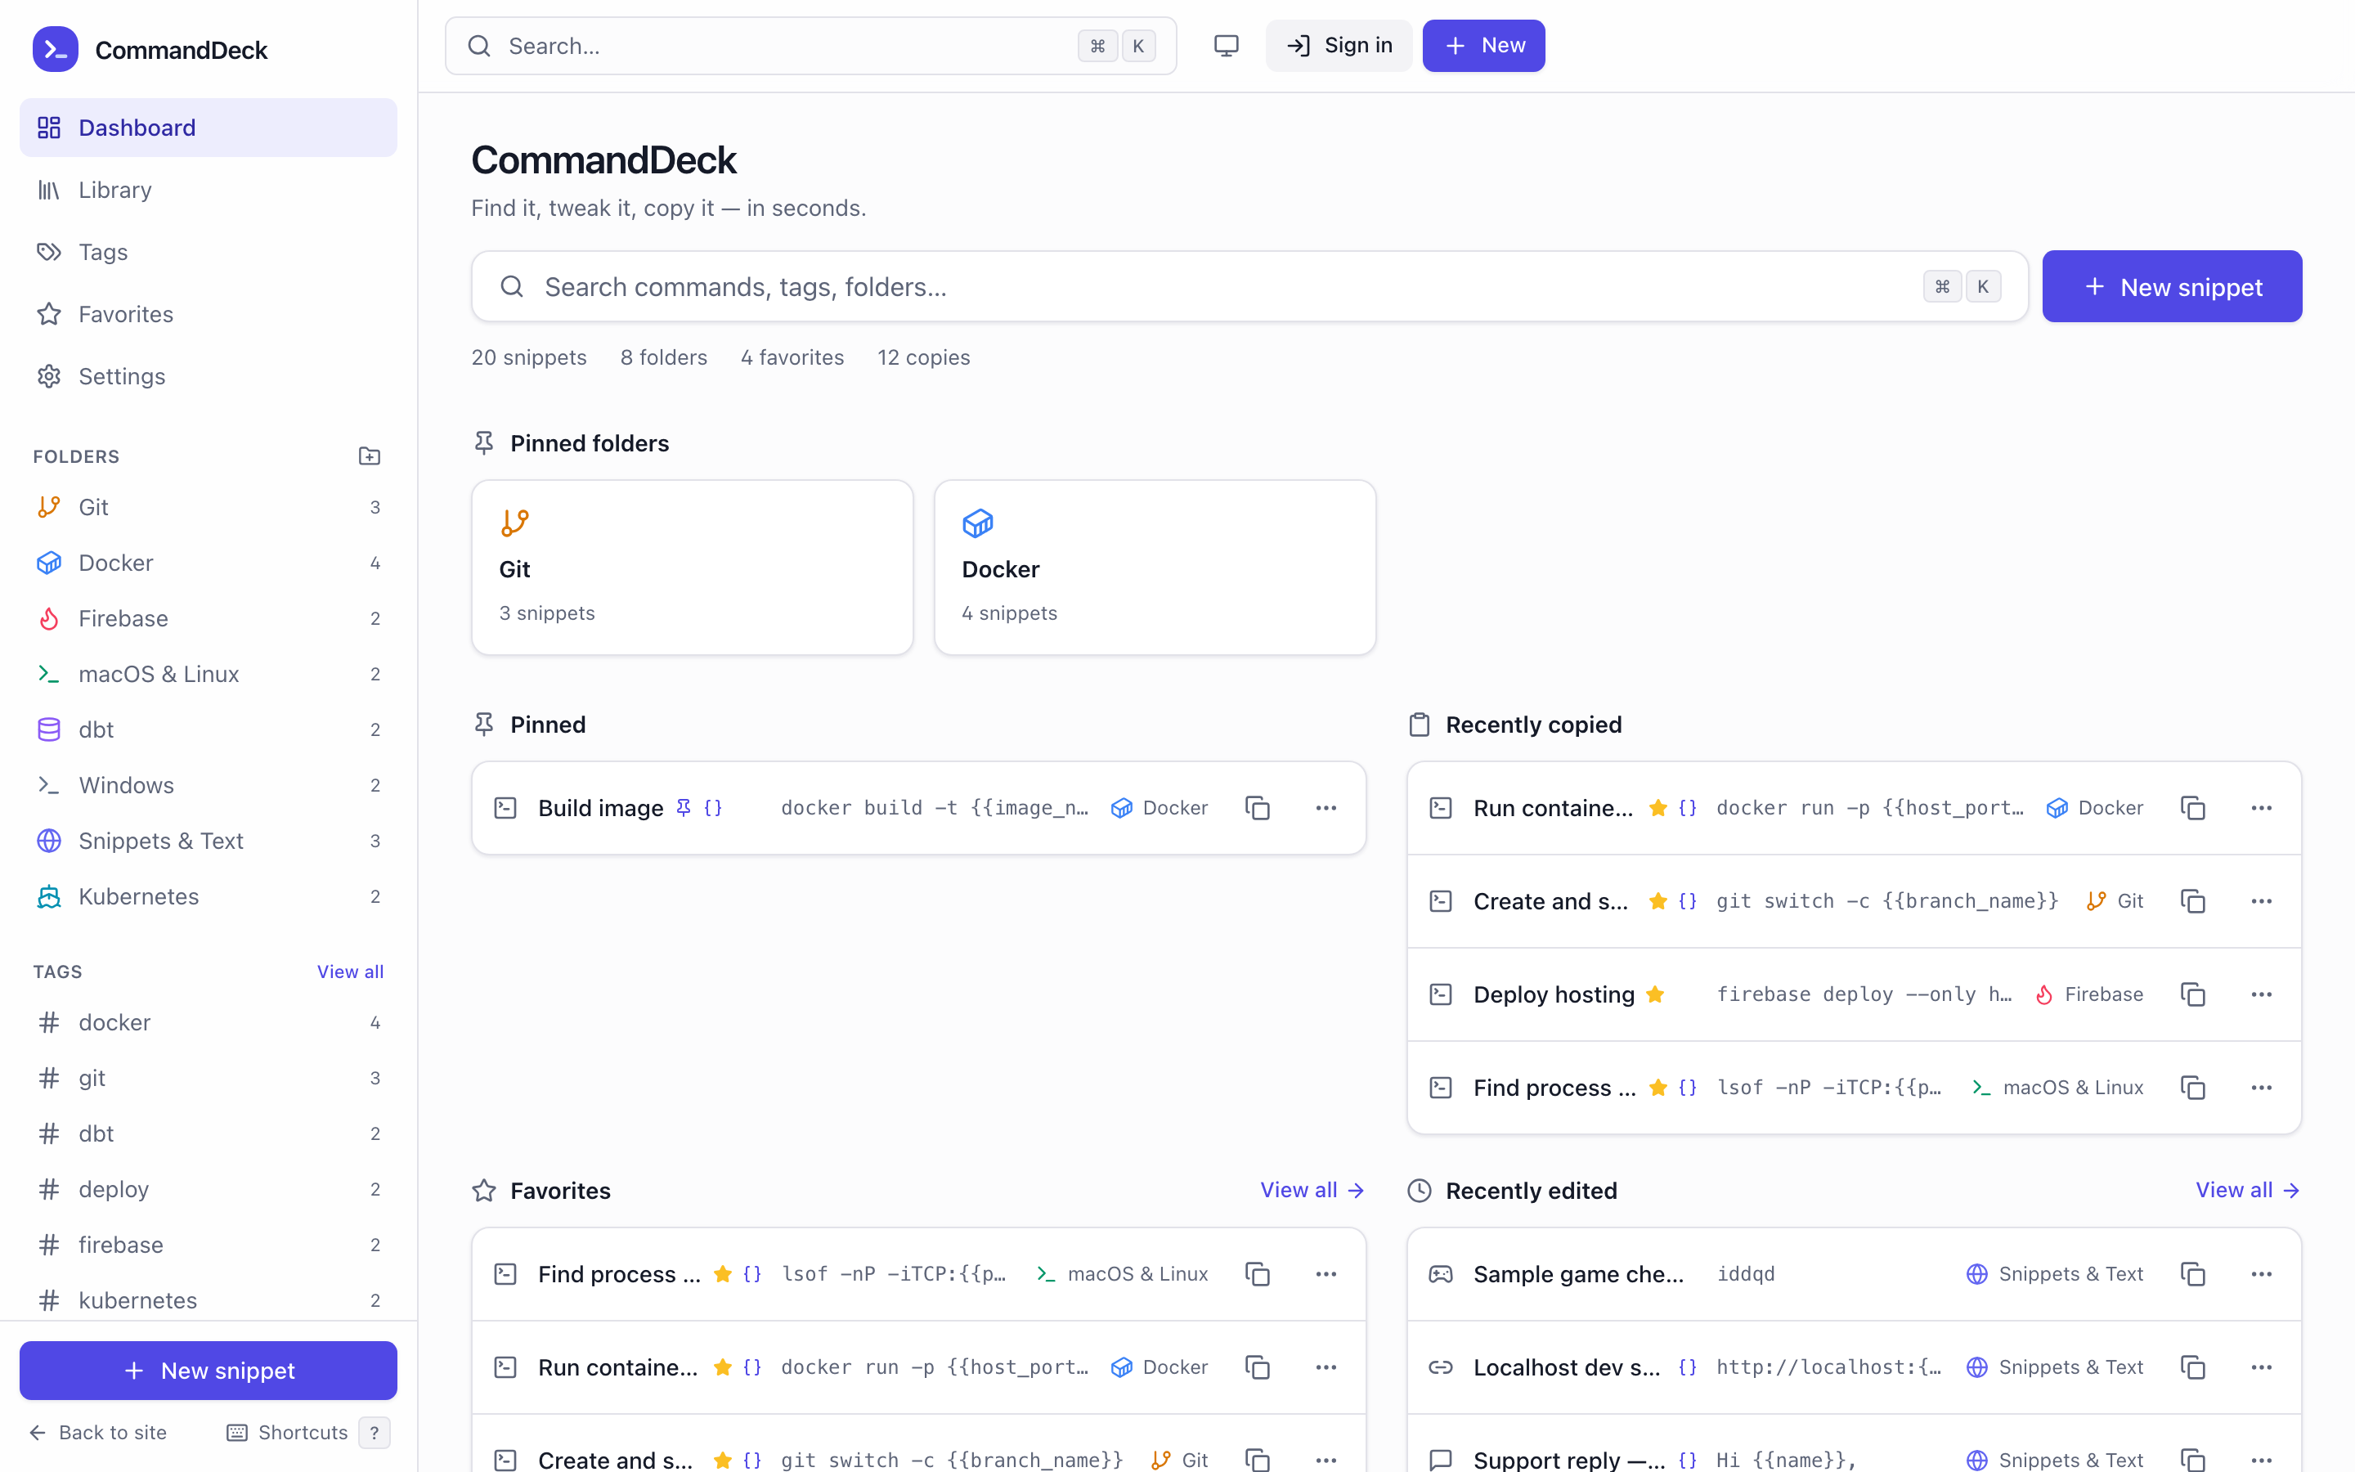2355x1472 pixels.
Task: Open the Windows folder
Action: coord(209,785)
